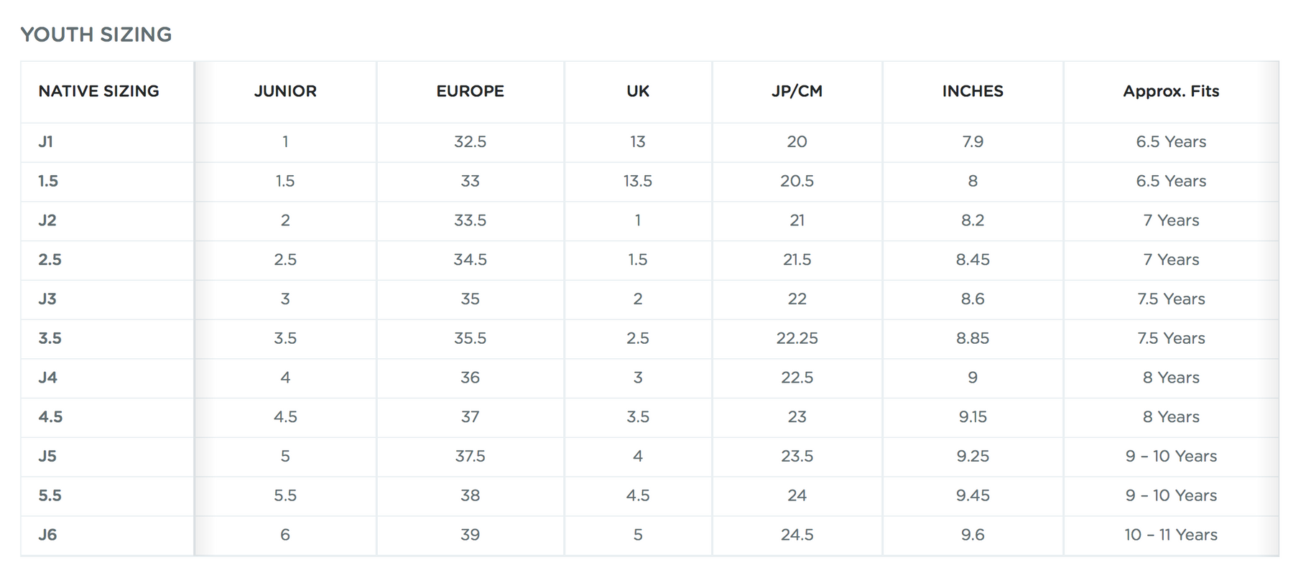Viewport: 1293px width, 575px height.
Task: Select the Europe size 39 cell
Action: tap(470, 535)
